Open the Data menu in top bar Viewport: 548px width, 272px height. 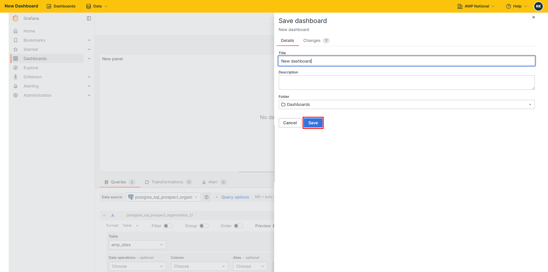pyautogui.click(x=97, y=6)
